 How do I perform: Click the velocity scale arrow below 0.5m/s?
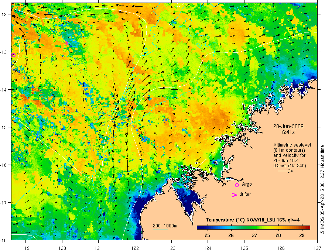coord(285,171)
